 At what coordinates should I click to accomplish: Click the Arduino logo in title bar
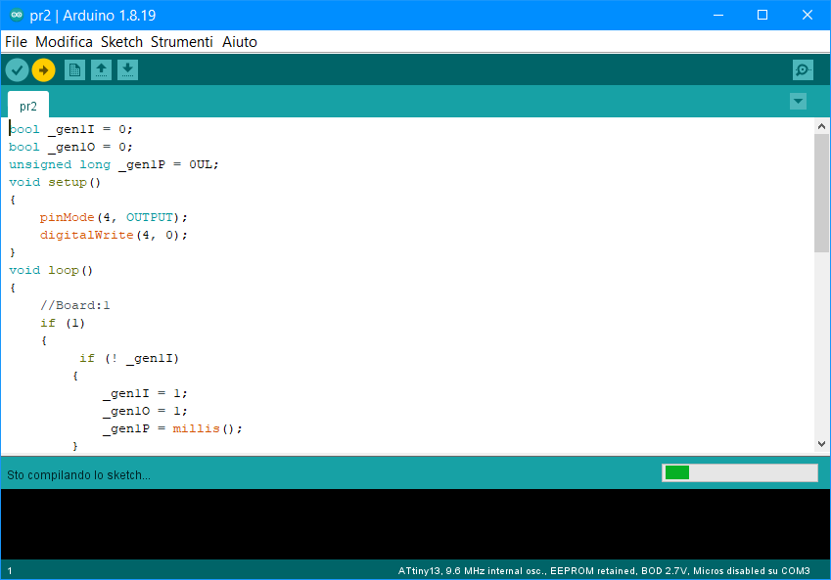click(x=16, y=16)
